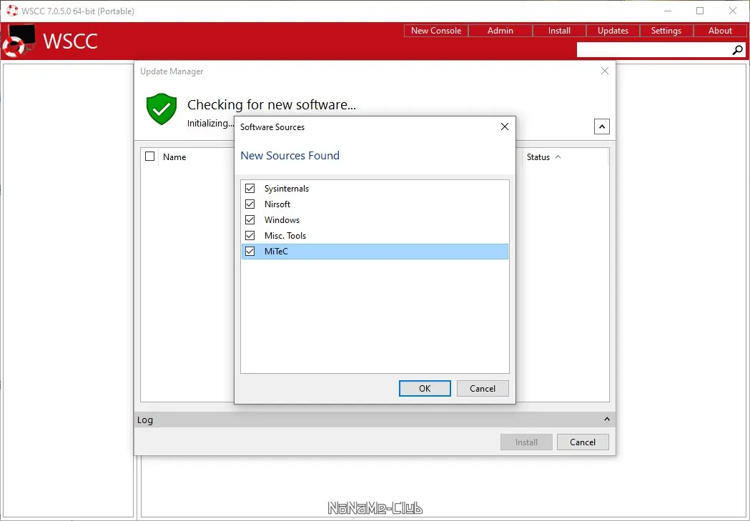Confirm sources with the OK button
Viewport: 750px width, 521px height.
[x=425, y=389]
